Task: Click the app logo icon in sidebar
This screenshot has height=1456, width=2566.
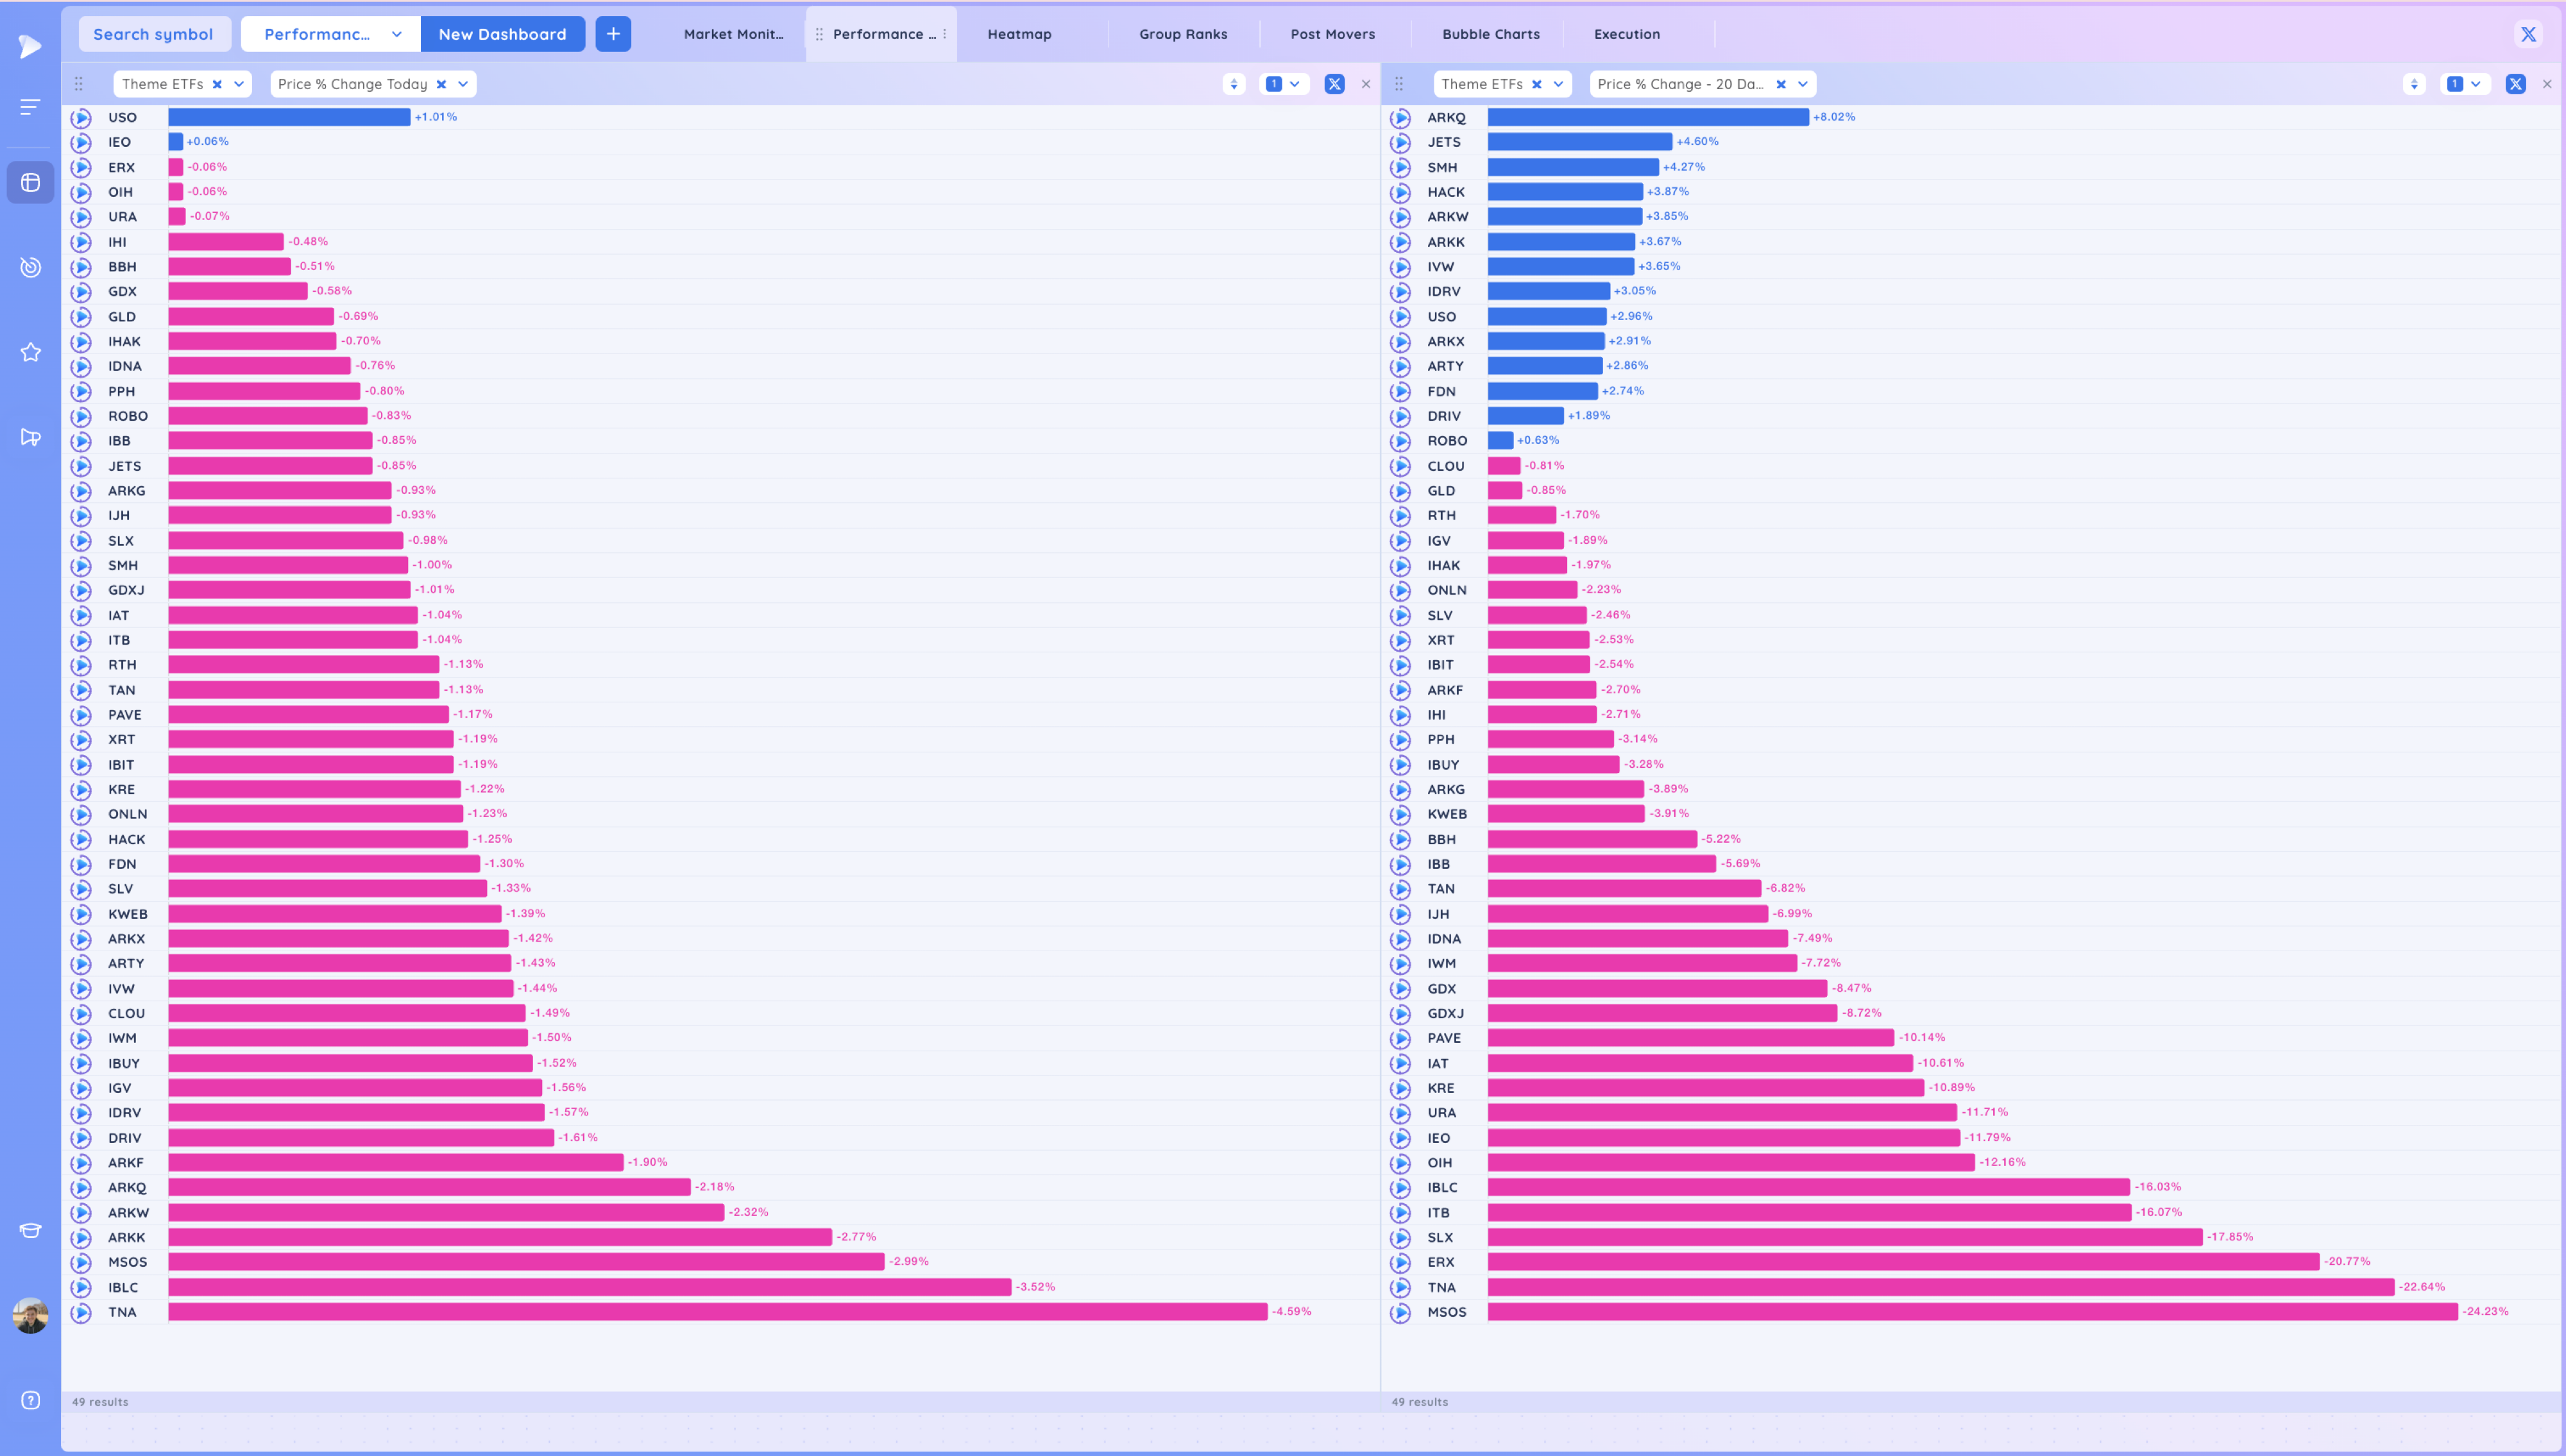Action: pyautogui.click(x=30, y=46)
